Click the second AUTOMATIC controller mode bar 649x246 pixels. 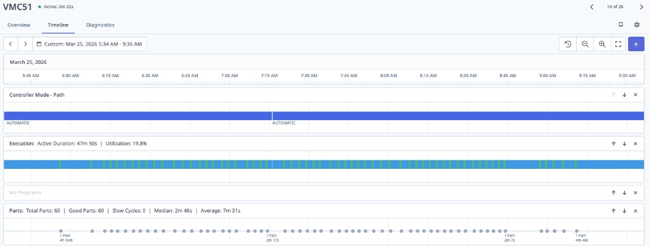[x=458, y=116]
